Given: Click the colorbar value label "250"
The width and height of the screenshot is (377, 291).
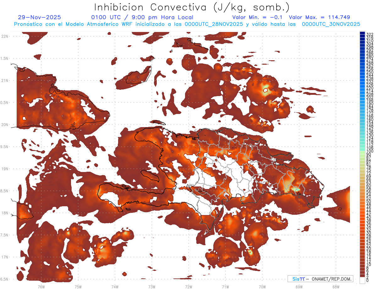Looking at the screenshot, I should point(369,72).
